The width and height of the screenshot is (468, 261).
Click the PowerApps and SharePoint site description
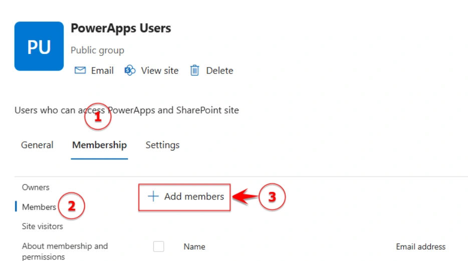click(x=127, y=110)
